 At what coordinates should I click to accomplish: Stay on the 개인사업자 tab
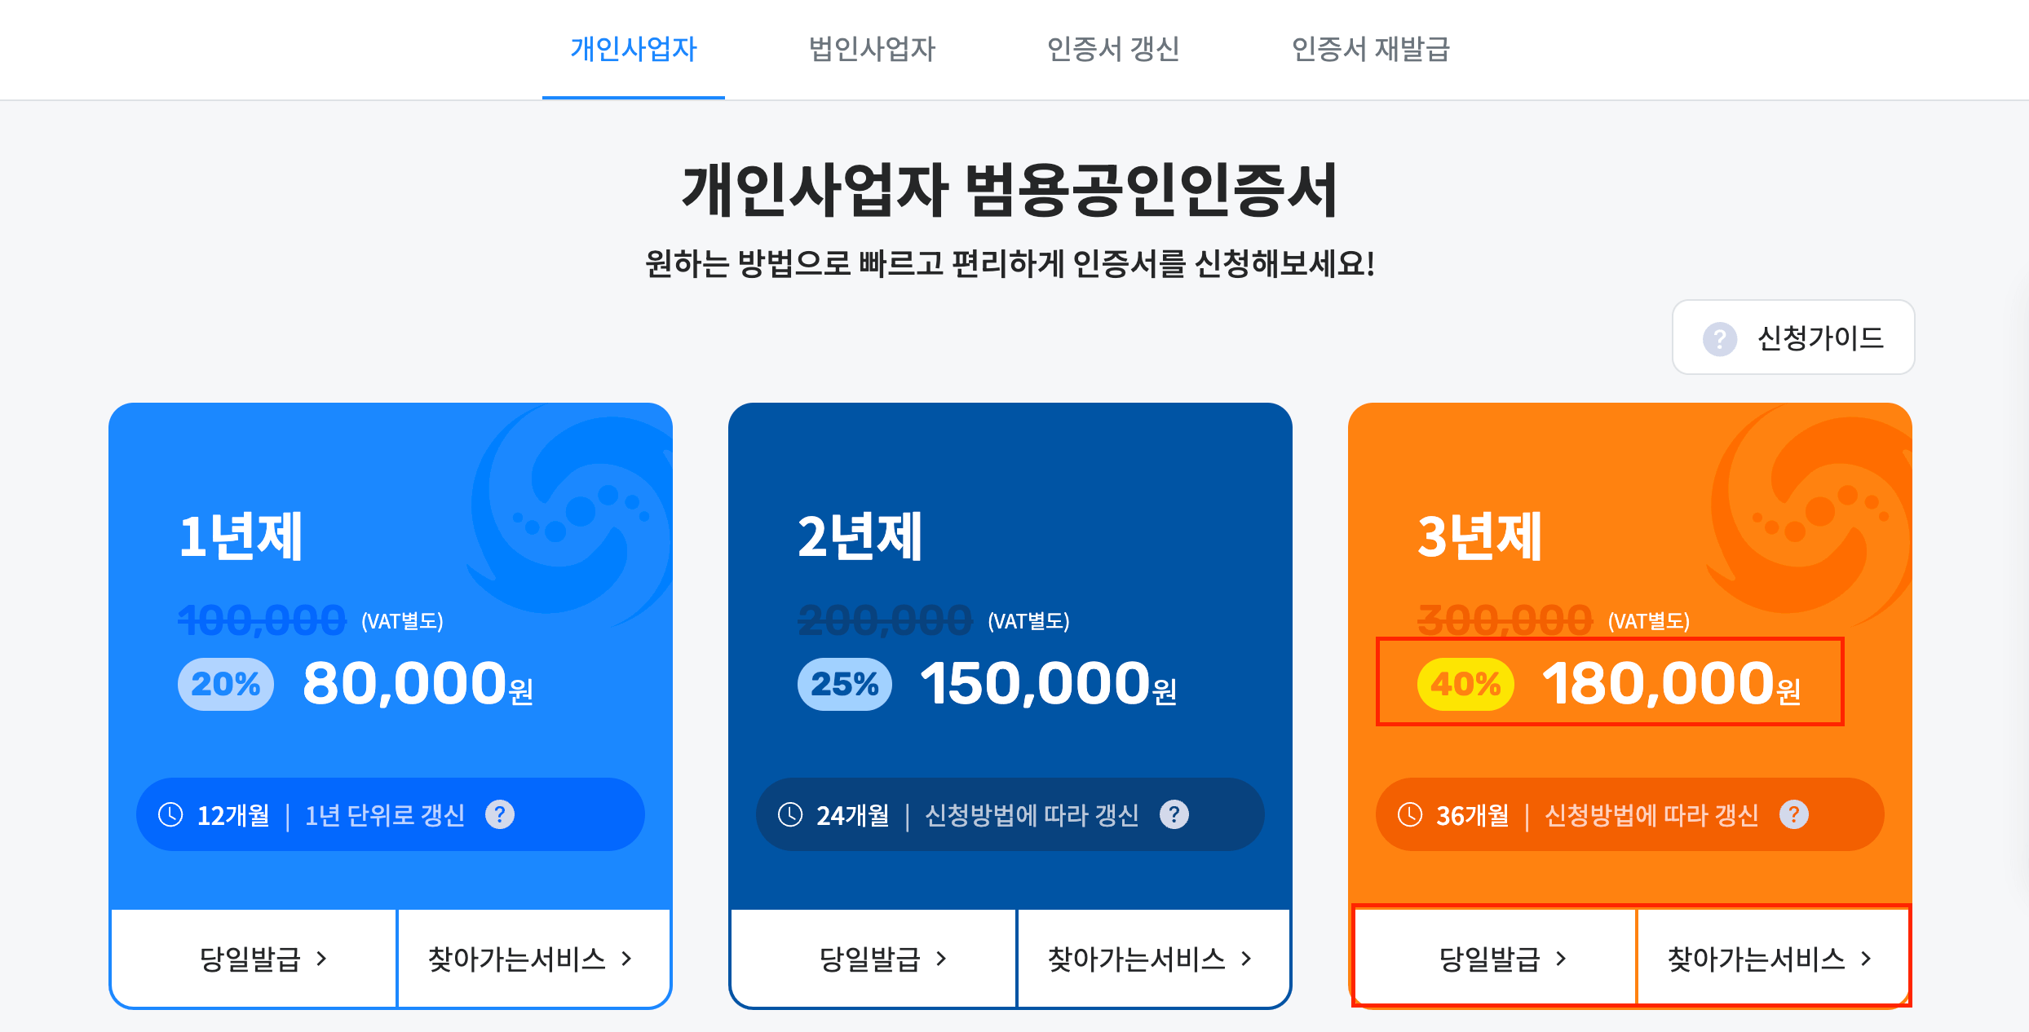pyautogui.click(x=633, y=50)
